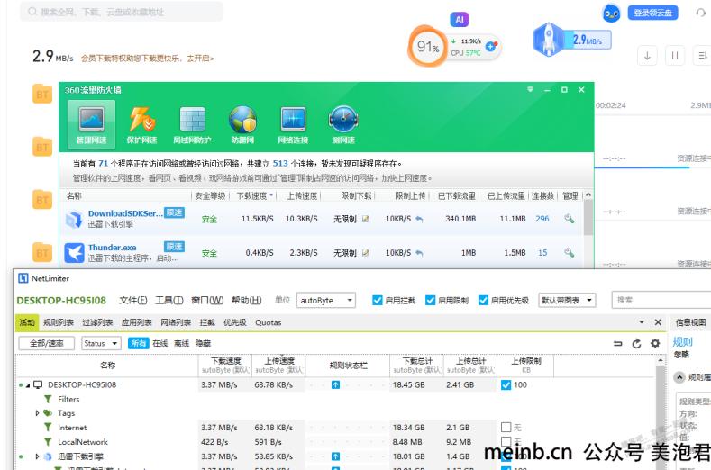Uncheck upload limit 100 for DESKTOP-HC95I08
The image size is (711, 470).
tap(506, 384)
